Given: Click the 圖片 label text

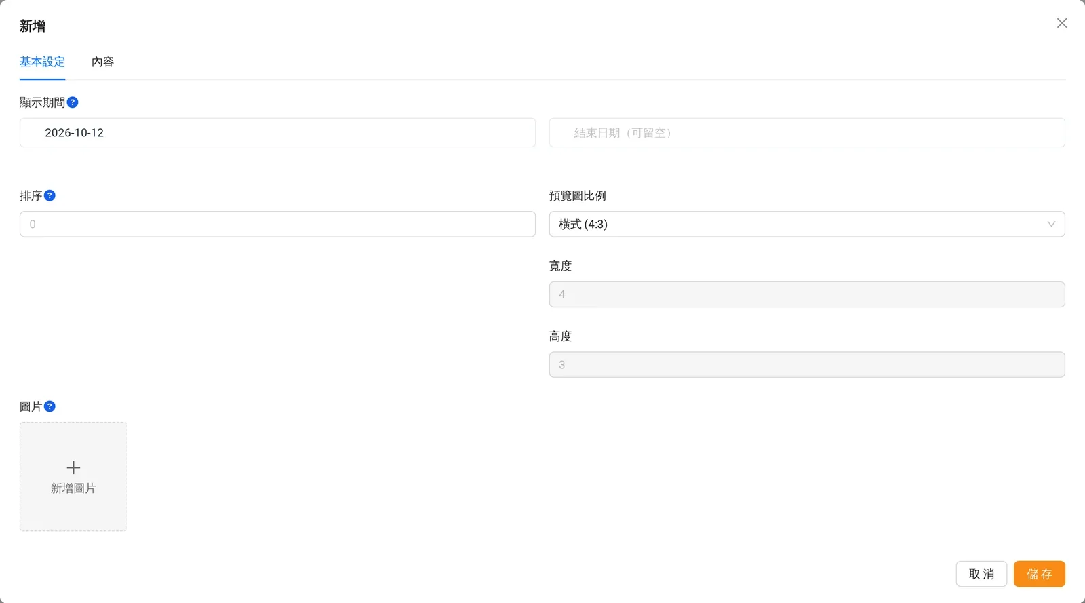Looking at the screenshot, I should tap(31, 406).
